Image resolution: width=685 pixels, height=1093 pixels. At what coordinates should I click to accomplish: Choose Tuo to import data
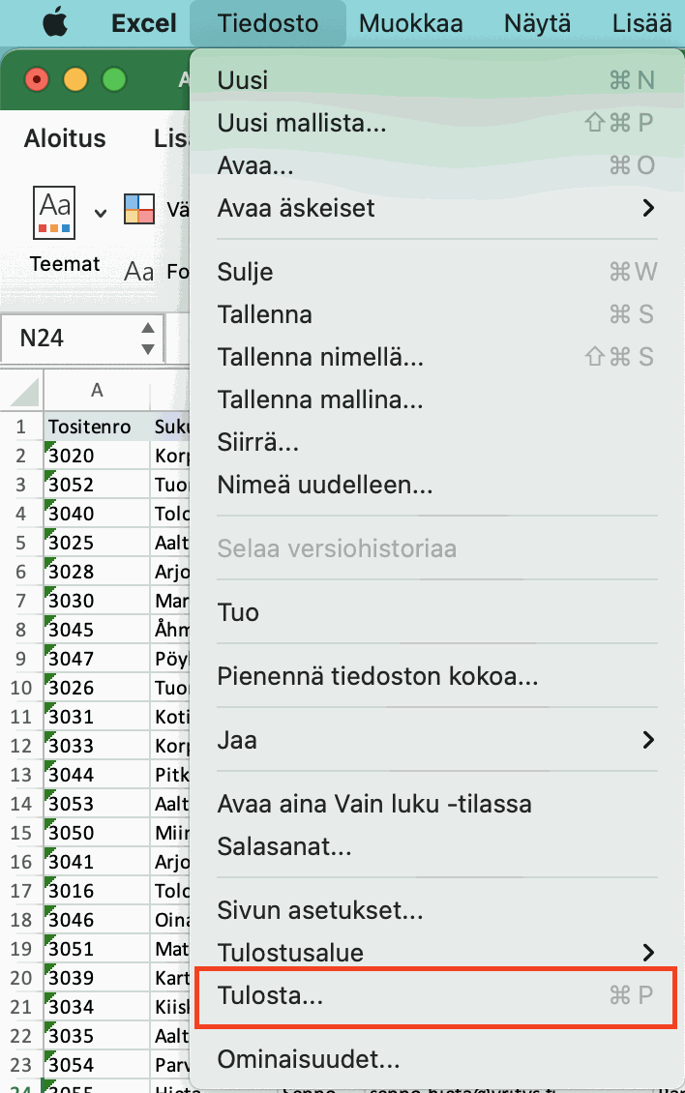click(436, 611)
